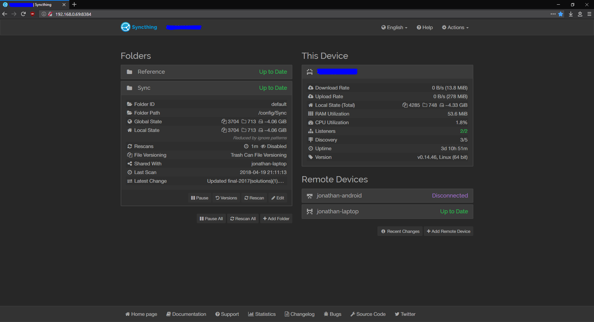Click the Upload Rate icon

click(x=311, y=97)
